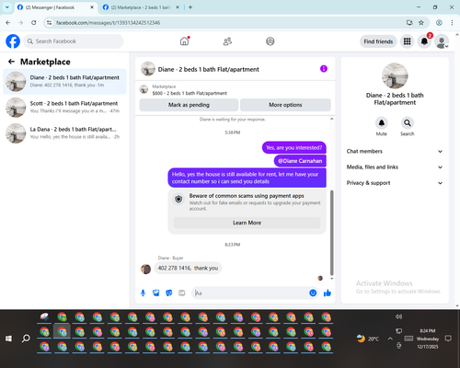Open the Menu grid icon
The image size is (460, 368).
pyautogui.click(x=407, y=41)
